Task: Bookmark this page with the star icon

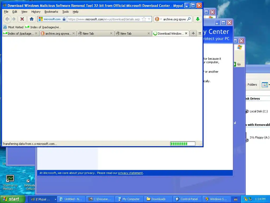Action: (x=144, y=19)
